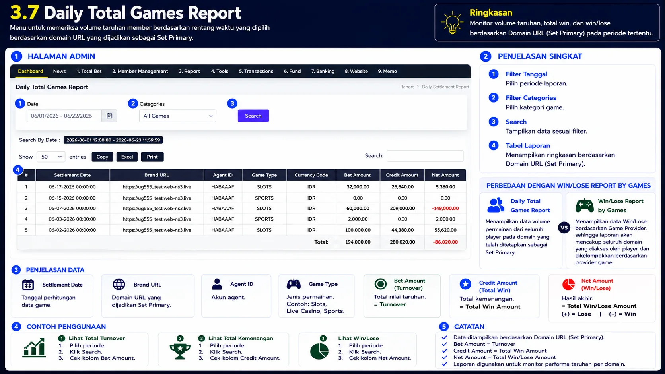Click the Excel export button
665x374 pixels.
point(127,157)
